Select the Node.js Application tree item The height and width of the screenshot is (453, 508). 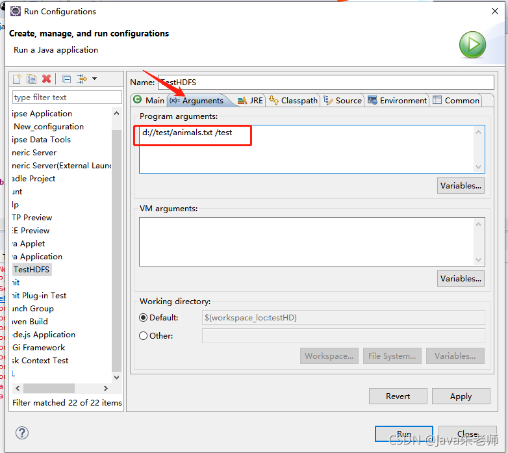pos(44,335)
